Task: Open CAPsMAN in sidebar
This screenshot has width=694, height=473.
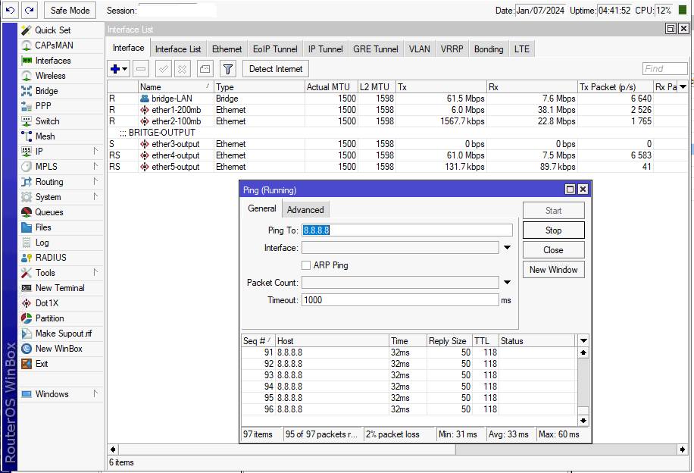Action: pyautogui.click(x=54, y=45)
